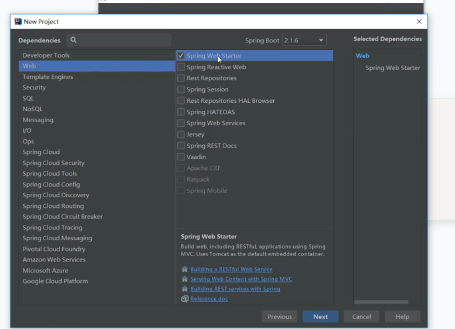Open the Security category

pos(97,87)
